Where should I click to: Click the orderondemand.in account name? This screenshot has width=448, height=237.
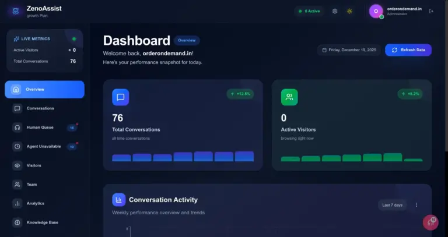[404, 9]
